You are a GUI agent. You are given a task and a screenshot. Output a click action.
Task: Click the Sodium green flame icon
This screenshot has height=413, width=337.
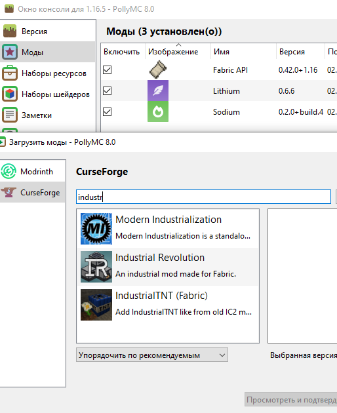[x=158, y=111]
